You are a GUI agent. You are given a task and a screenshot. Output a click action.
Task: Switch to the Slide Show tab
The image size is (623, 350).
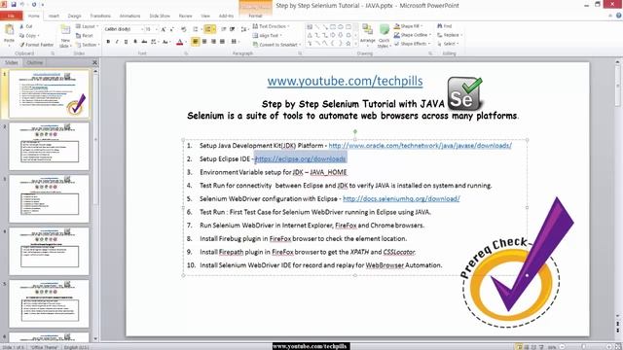[x=160, y=16]
